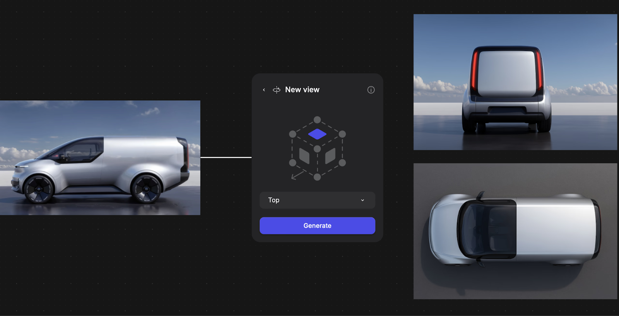Screen dimensions: 619x316
Task: Pick the upper-left corner node of the cube
Action: pos(292,134)
